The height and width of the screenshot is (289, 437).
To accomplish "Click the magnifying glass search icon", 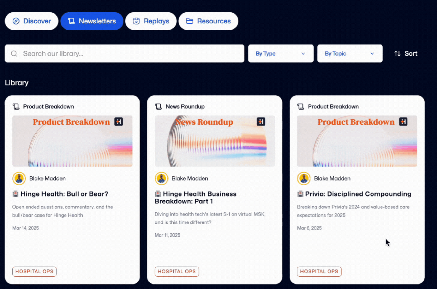I will [14, 54].
